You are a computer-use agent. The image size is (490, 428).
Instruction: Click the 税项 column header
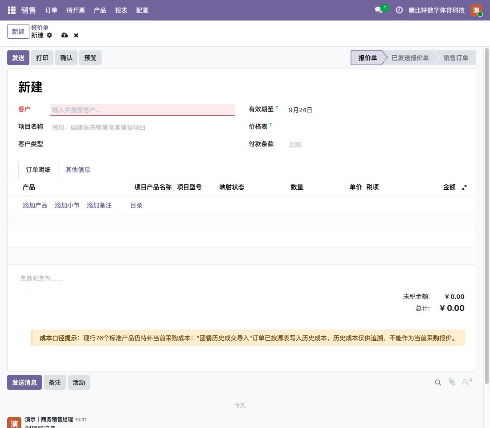[x=372, y=187]
